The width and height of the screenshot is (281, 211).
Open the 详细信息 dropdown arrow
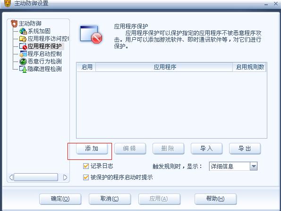pos(254,166)
